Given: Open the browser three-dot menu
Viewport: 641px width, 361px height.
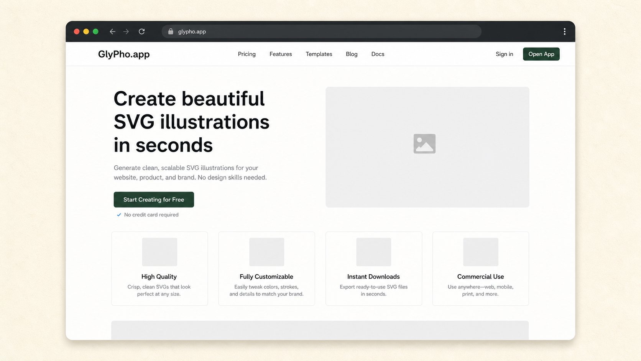Looking at the screenshot, I should coord(564,31).
